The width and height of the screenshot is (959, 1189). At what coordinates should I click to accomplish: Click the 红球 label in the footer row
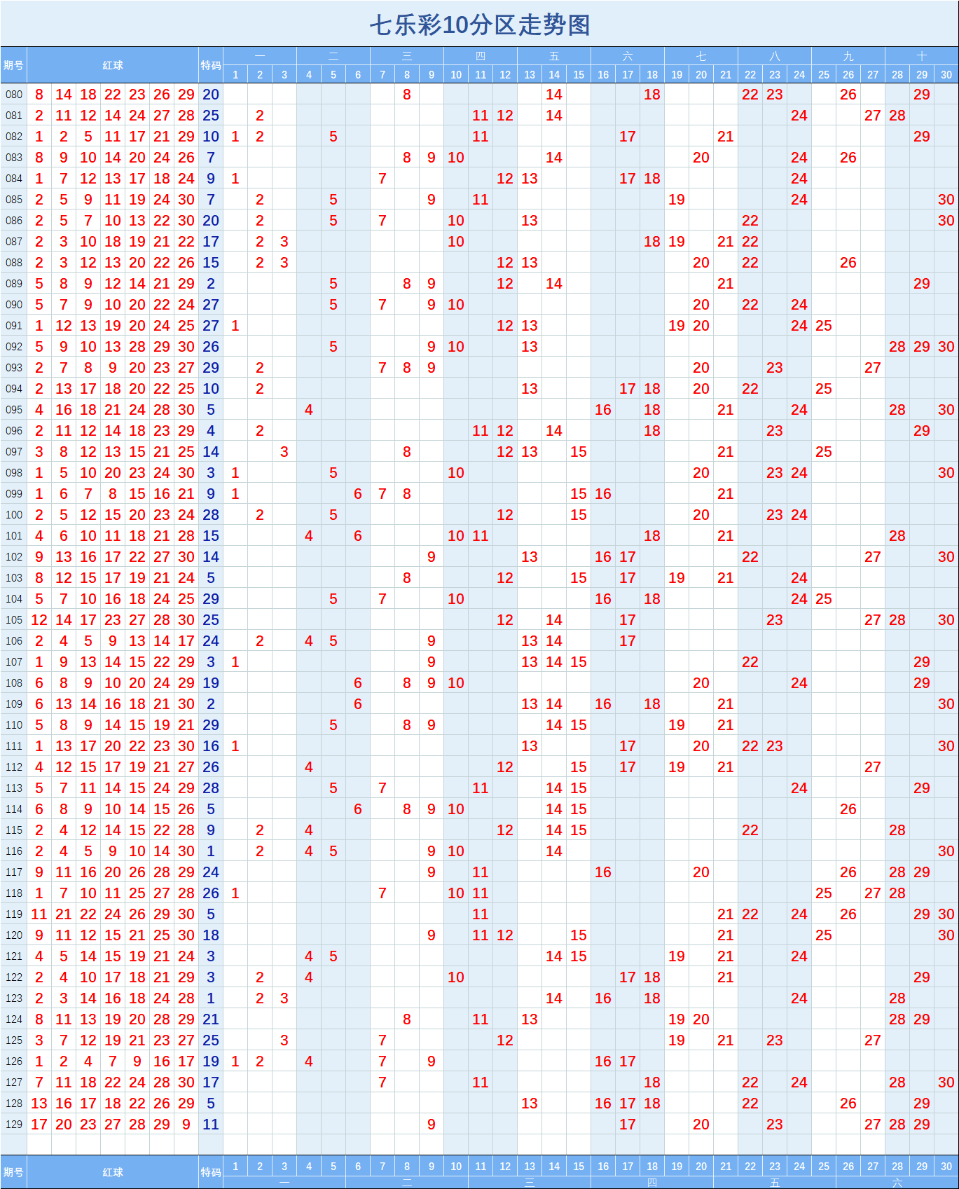pyautogui.click(x=113, y=1172)
